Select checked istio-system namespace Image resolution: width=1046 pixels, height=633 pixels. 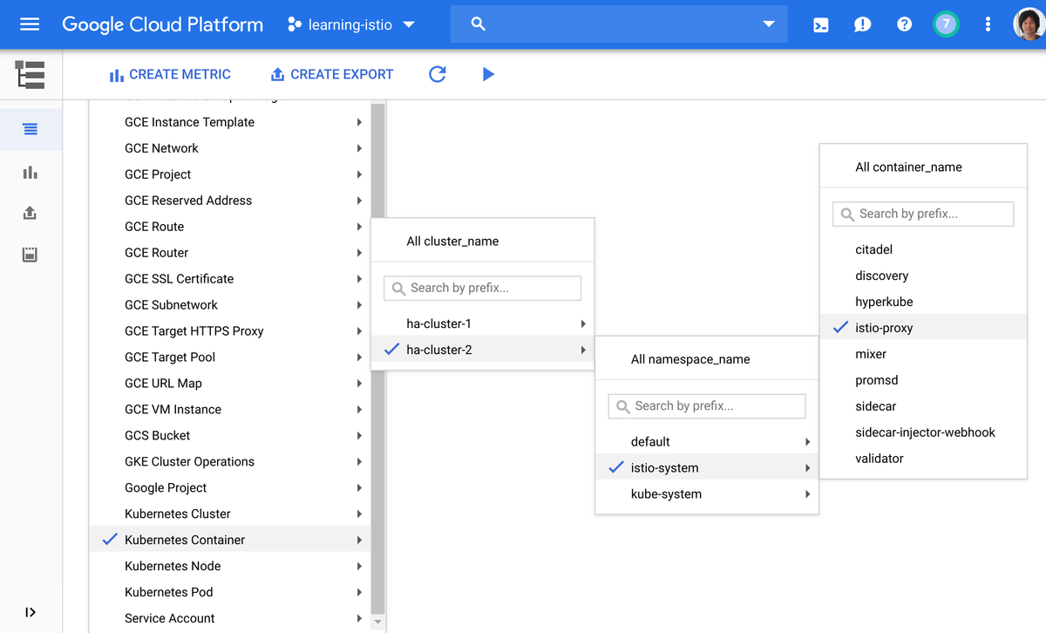pos(707,468)
